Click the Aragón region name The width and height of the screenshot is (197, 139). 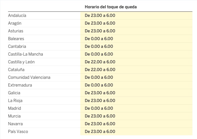tap(15, 23)
